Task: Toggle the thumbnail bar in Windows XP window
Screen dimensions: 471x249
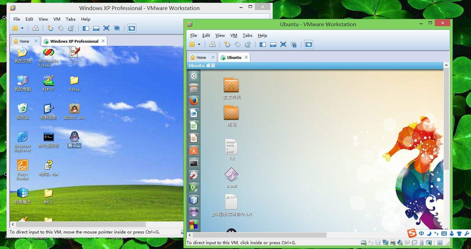Action: [96, 28]
